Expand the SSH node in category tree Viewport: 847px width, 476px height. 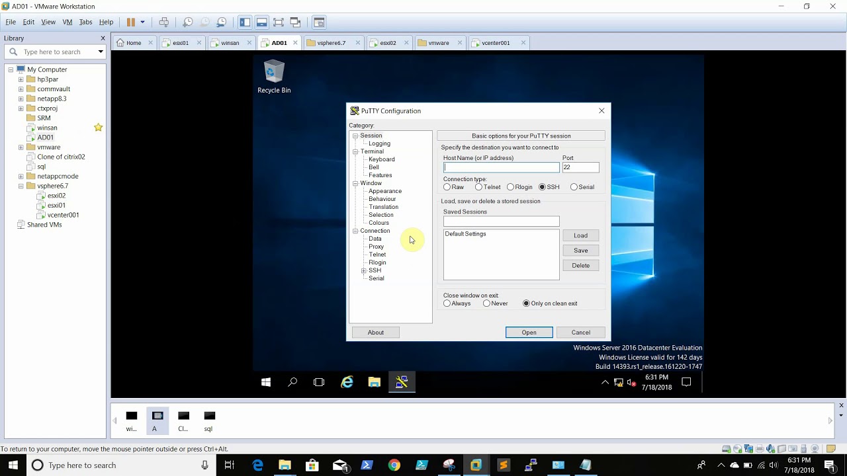coord(363,270)
